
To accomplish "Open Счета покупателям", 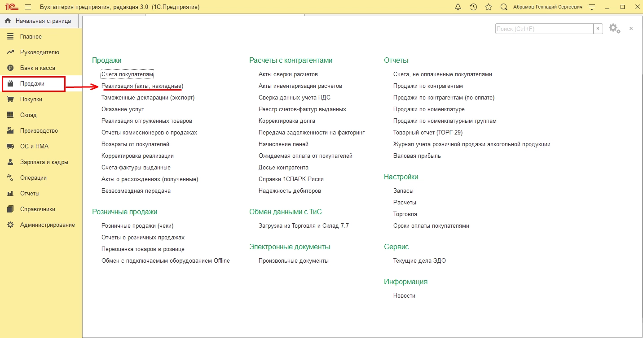I will point(128,74).
